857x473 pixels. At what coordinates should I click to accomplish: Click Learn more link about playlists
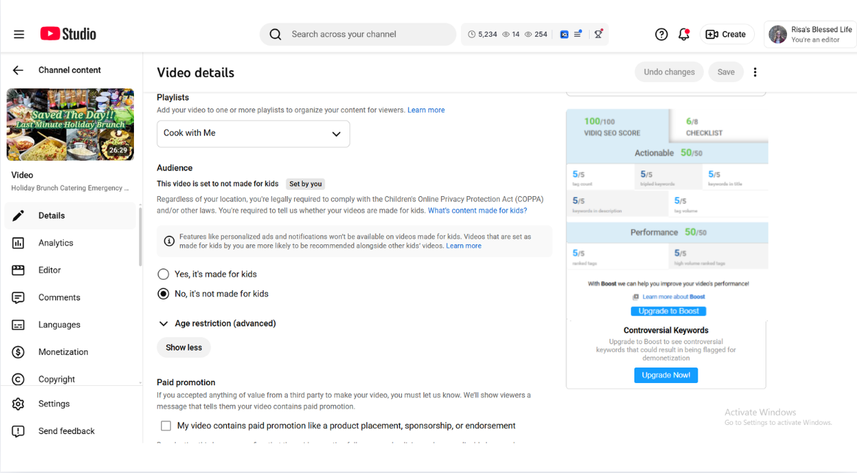(426, 110)
